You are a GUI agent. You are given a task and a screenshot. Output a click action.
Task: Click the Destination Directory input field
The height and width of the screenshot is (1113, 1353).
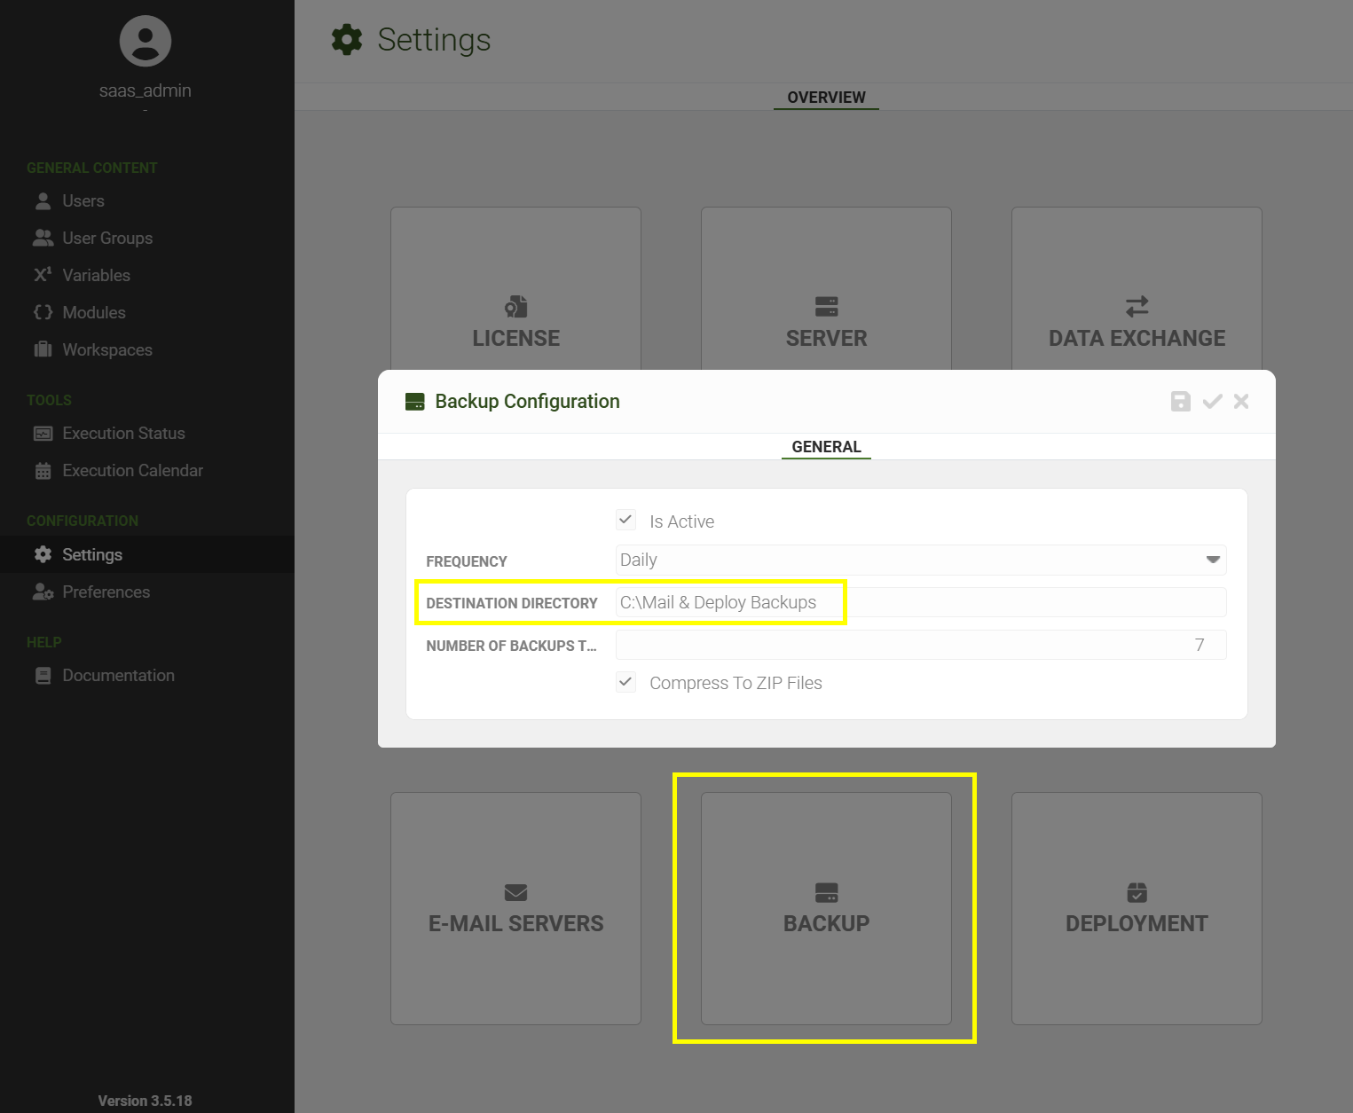coord(921,602)
